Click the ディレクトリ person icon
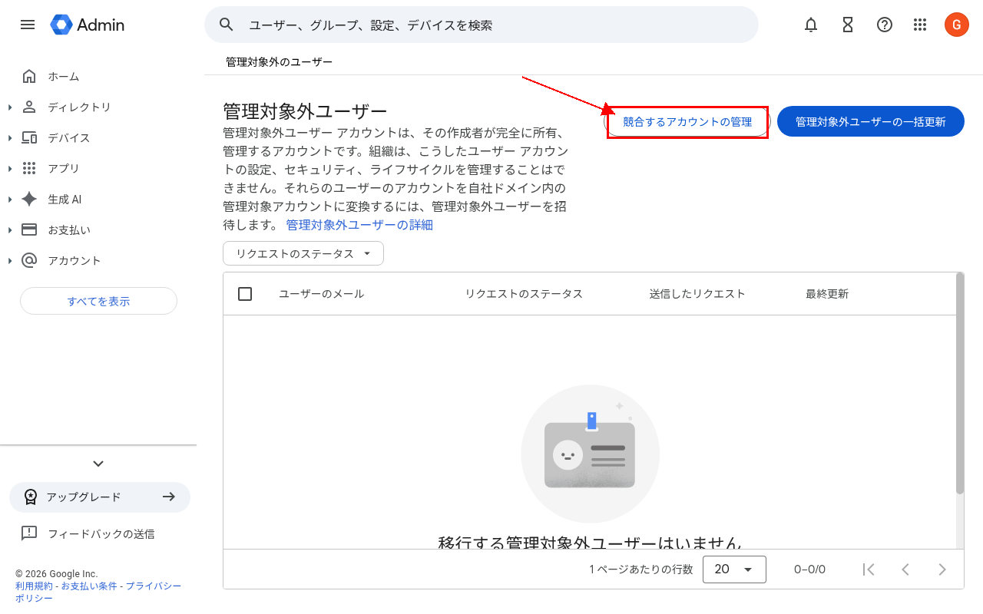This screenshot has height=614, width=983. pyautogui.click(x=29, y=107)
